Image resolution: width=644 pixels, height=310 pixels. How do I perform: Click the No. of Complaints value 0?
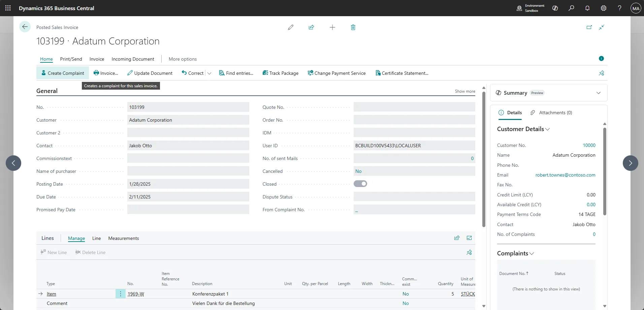click(x=594, y=234)
